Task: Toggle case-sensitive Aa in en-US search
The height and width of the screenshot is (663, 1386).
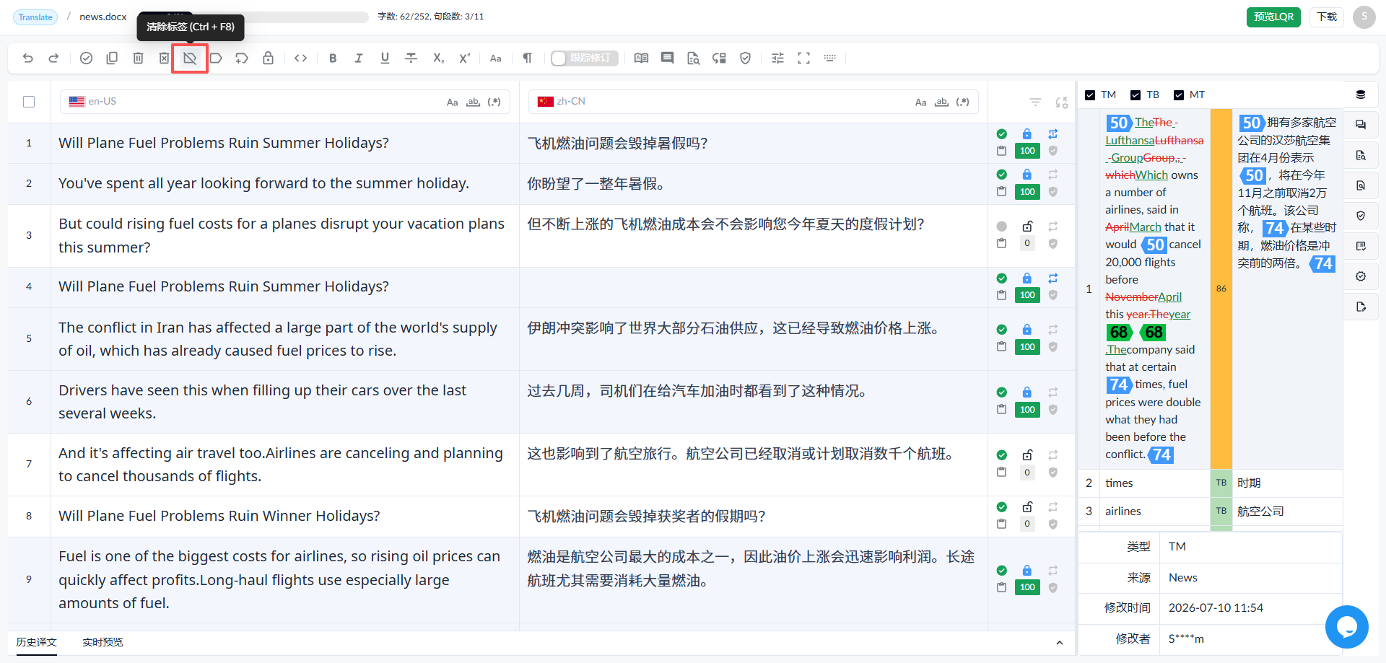Action: point(452,102)
